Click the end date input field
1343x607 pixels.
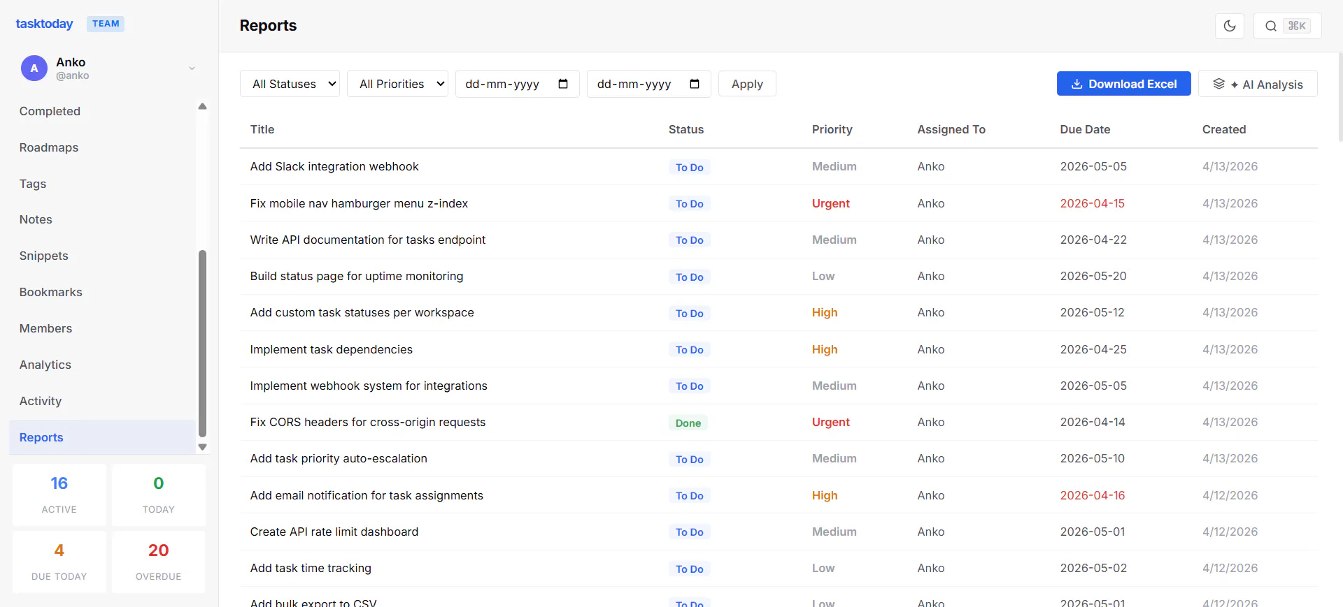pos(648,84)
